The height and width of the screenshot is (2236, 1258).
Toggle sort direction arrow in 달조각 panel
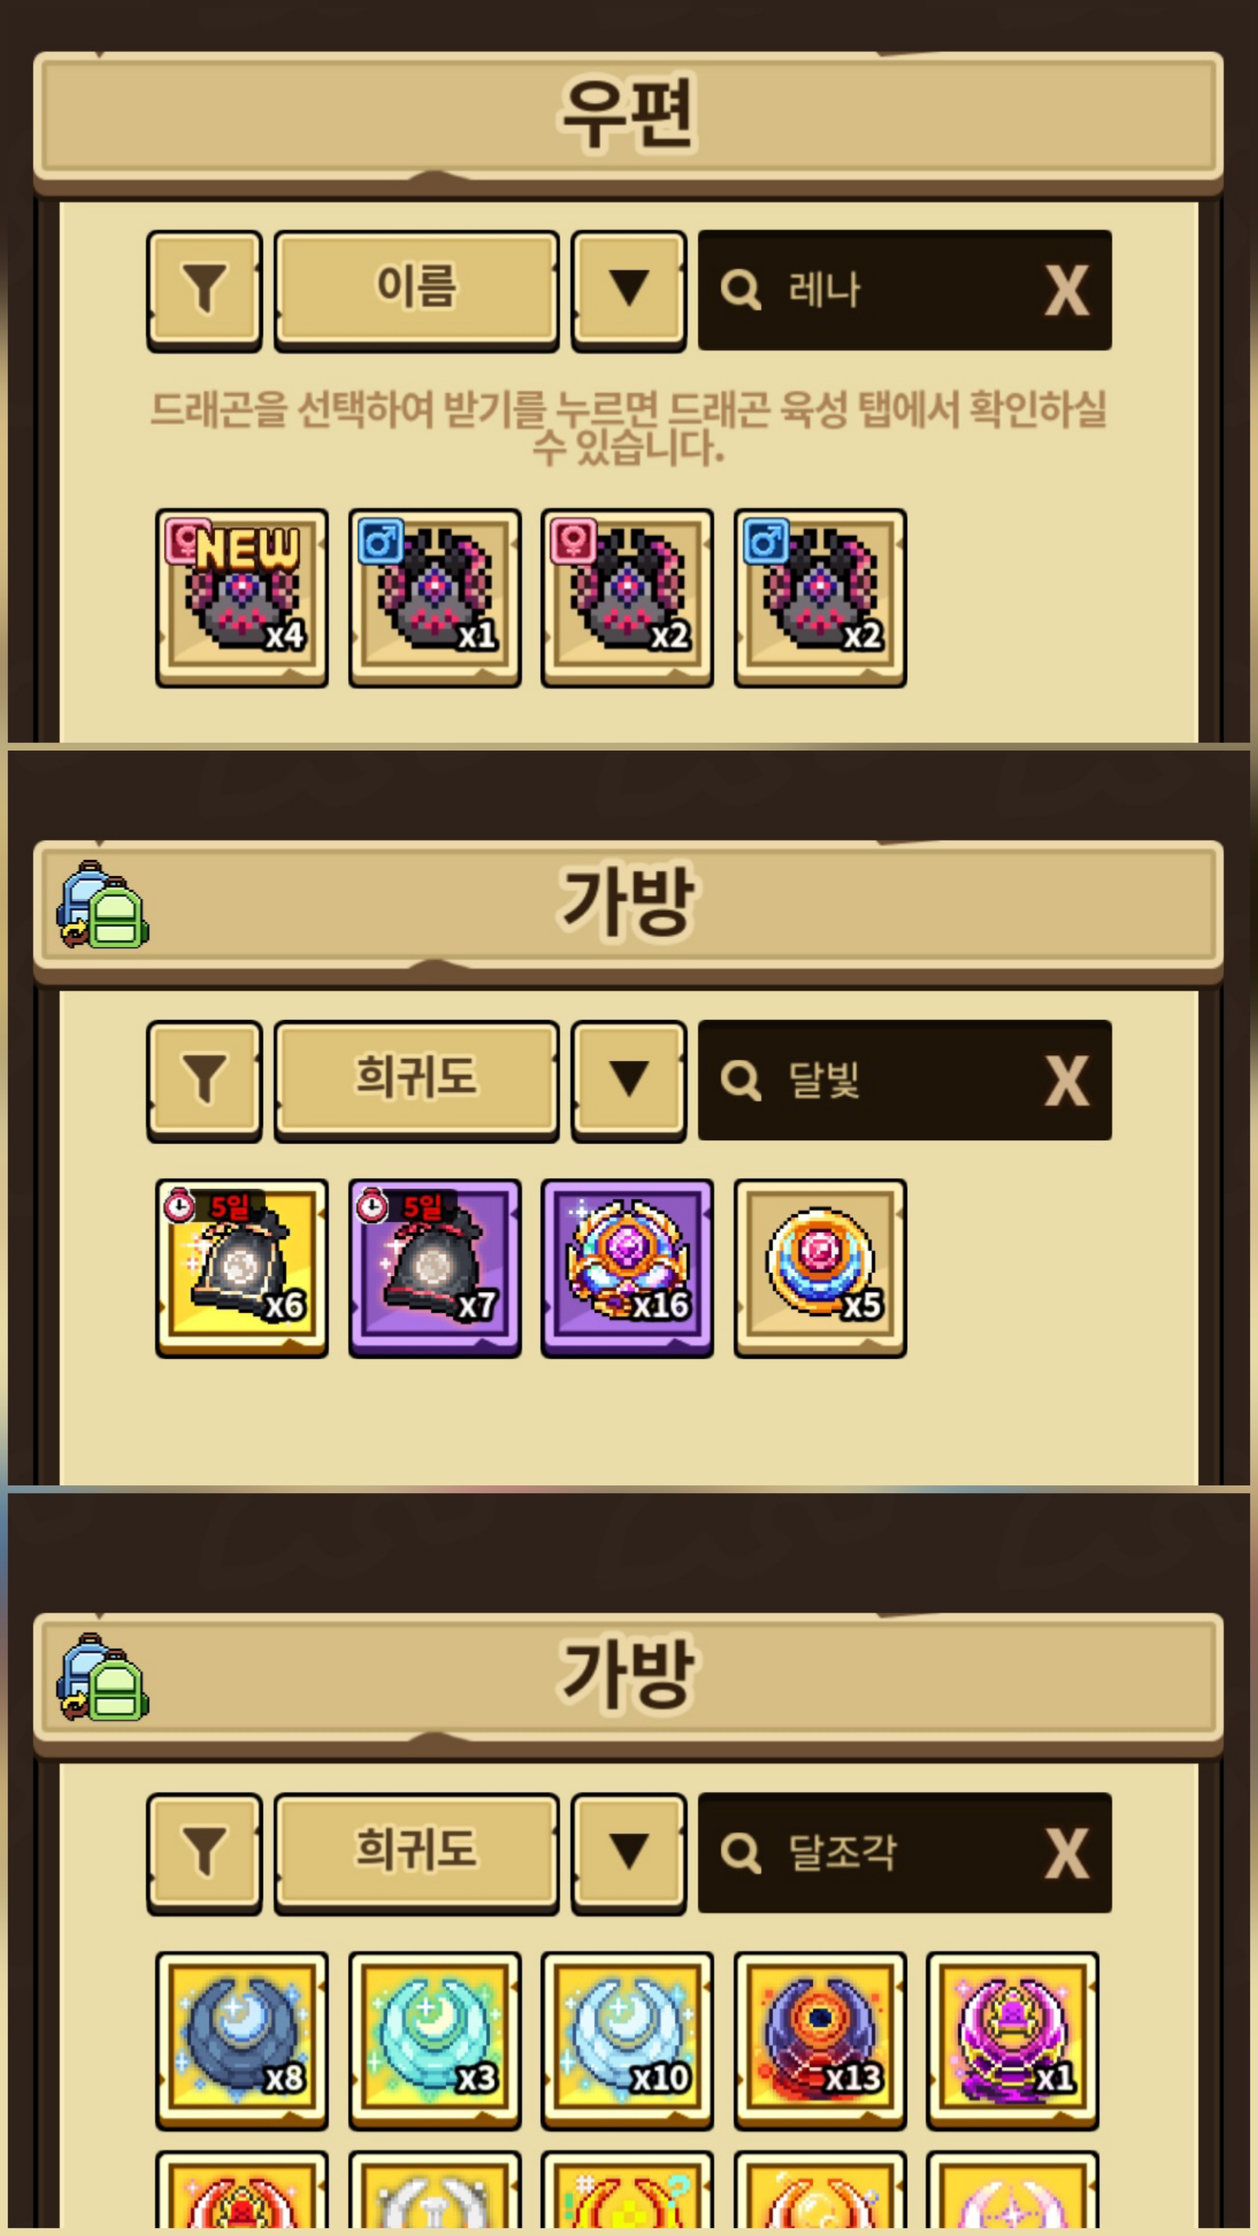click(x=628, y=1852)
